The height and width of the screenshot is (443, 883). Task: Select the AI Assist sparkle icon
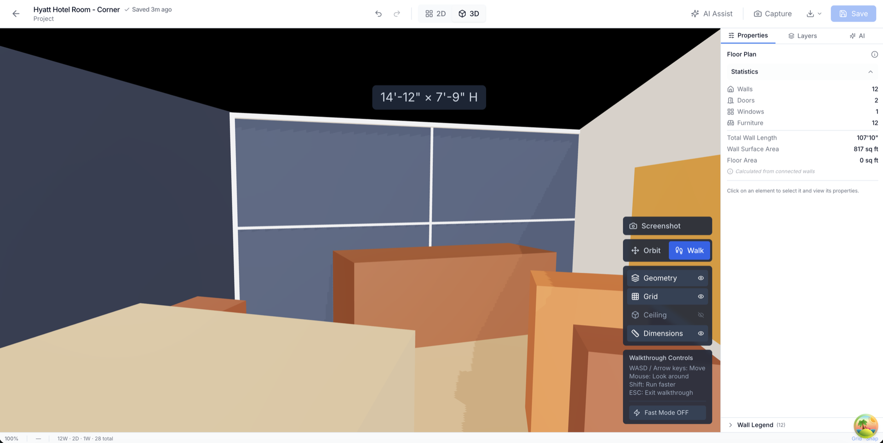click(694, 13)
